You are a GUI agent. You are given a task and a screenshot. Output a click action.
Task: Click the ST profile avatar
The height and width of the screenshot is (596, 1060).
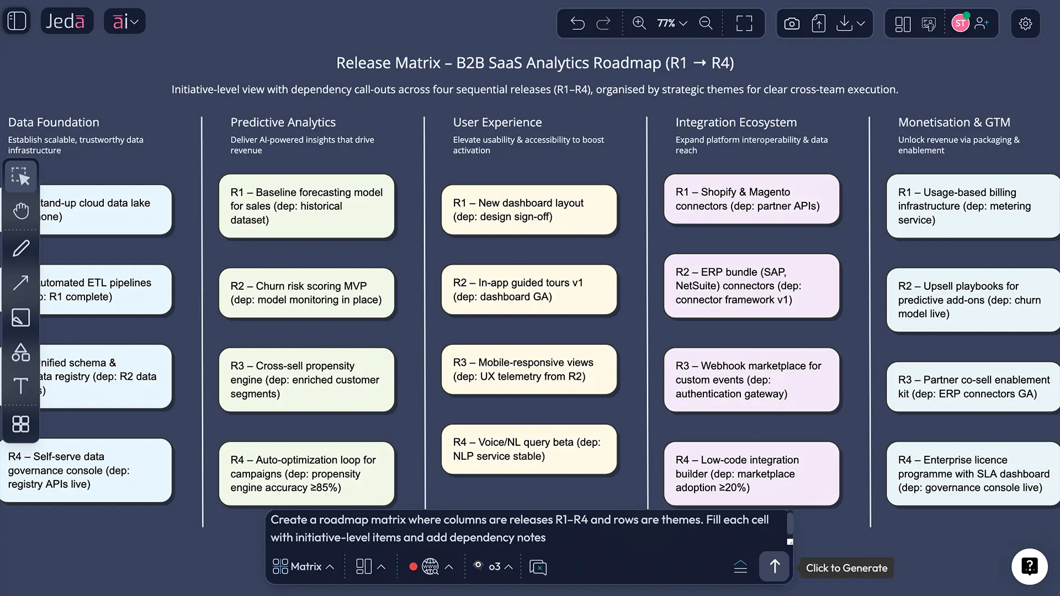[961, 23]
